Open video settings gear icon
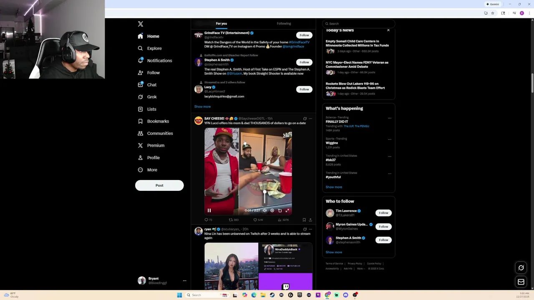This screenshot has width=534, height=300. pyautogui.click(x=272, y=210)
